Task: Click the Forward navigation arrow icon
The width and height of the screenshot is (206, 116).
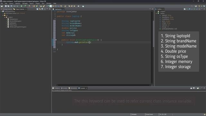Action: pyautogui.click(x=79, y=6)
